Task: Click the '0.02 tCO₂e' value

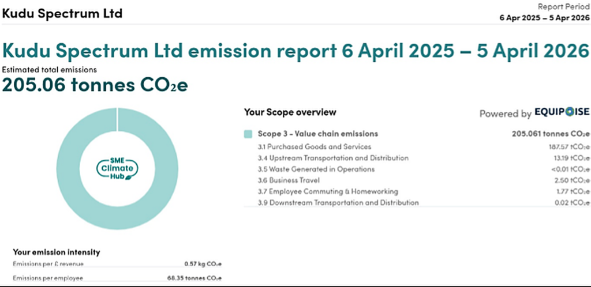Action: click(x=571, y=203)
